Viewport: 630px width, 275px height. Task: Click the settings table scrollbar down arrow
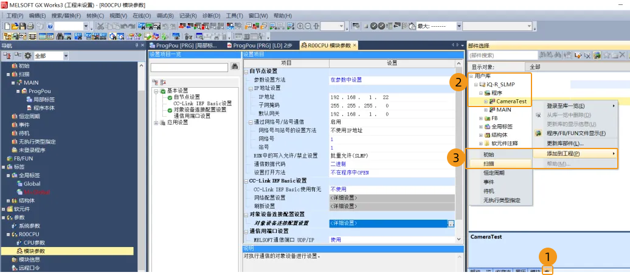click(x=459, y=239)
